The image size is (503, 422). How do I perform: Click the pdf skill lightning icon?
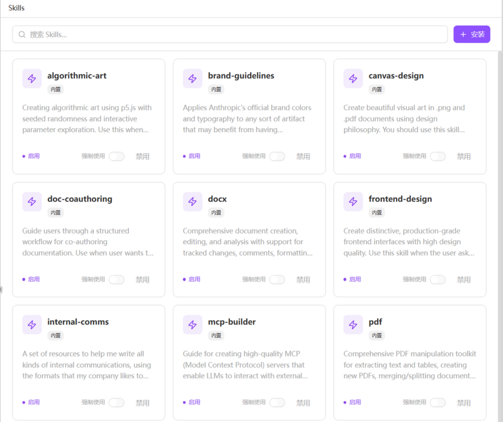[x=353, y=325]
